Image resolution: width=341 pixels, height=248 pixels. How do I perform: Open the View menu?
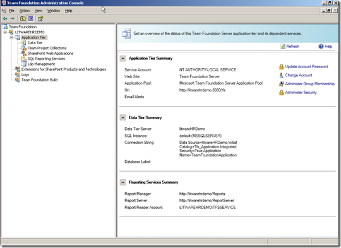coord(39,11)
